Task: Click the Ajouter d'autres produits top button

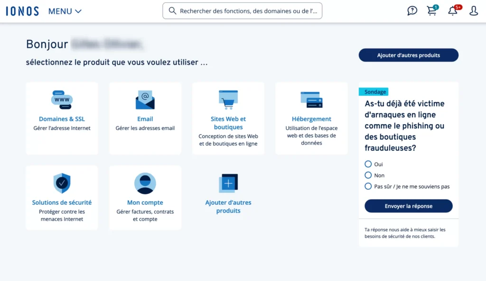Action: pyautogui.click(x=408, y=55)
